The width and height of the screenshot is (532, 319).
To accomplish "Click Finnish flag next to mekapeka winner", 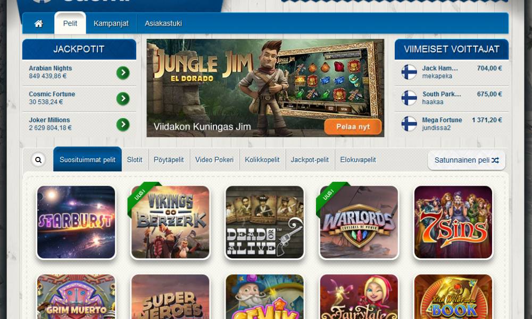I will pos(409,72).
